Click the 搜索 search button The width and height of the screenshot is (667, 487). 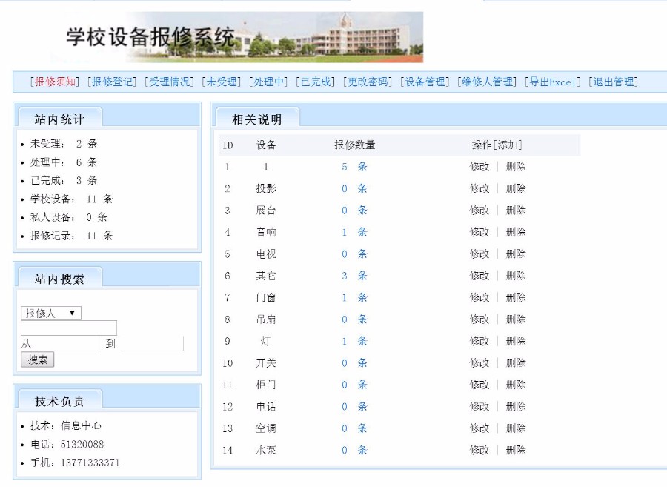(37, 360)
